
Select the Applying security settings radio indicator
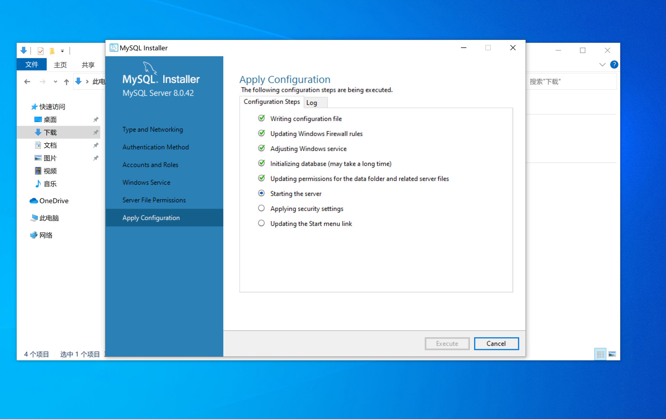pyautogui.click(x=262, y=208)
